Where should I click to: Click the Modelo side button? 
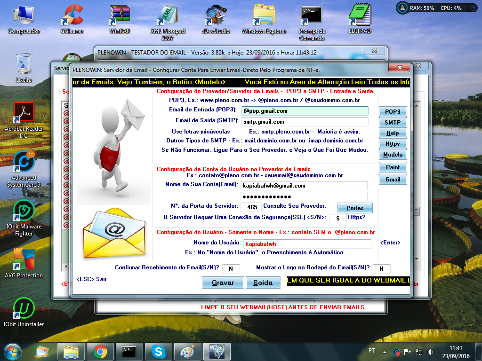coord(393,154)
